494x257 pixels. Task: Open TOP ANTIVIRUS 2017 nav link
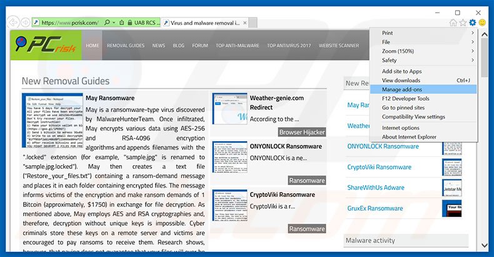[289, 46]
